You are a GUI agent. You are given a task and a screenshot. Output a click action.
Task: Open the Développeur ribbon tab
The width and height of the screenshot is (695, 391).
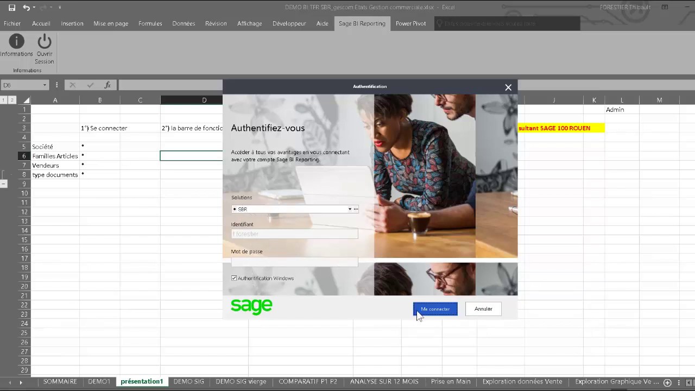(x=289, y=23)
